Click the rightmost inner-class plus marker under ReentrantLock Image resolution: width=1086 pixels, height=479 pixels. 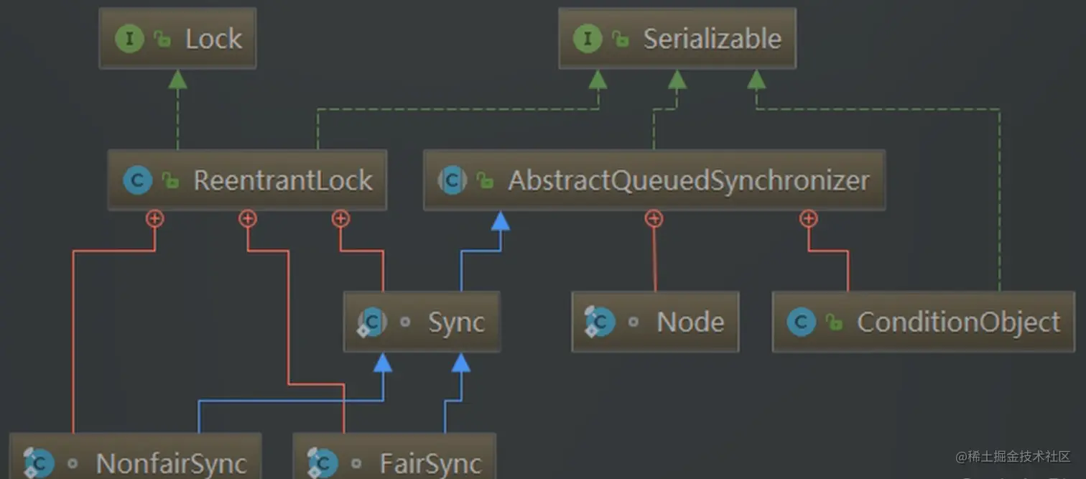coord(340,218)
